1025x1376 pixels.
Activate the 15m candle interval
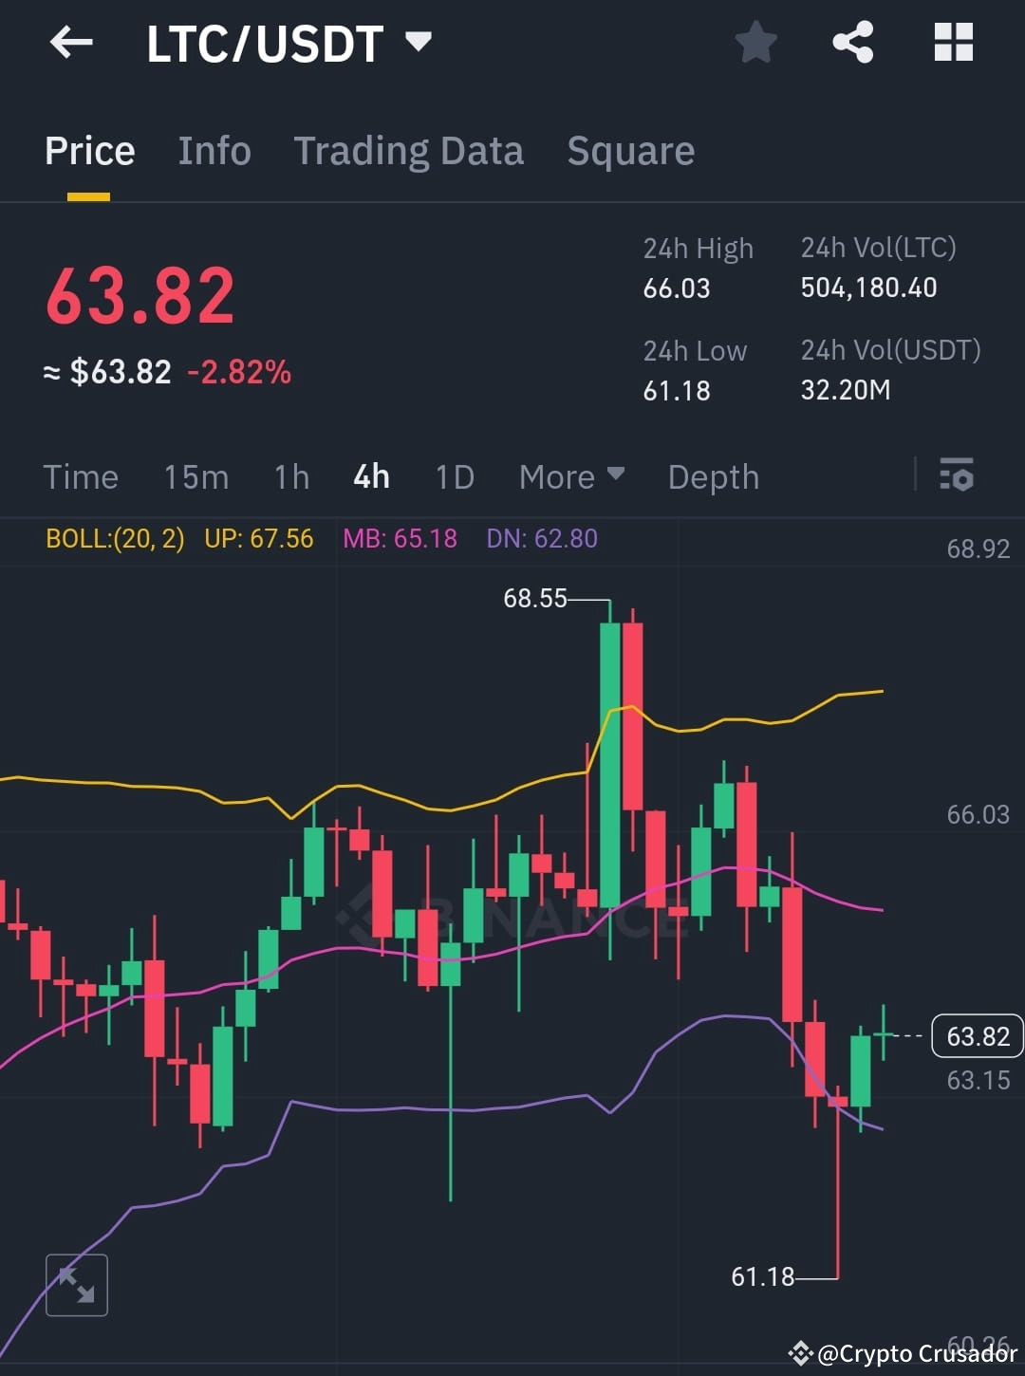point(196,477)
